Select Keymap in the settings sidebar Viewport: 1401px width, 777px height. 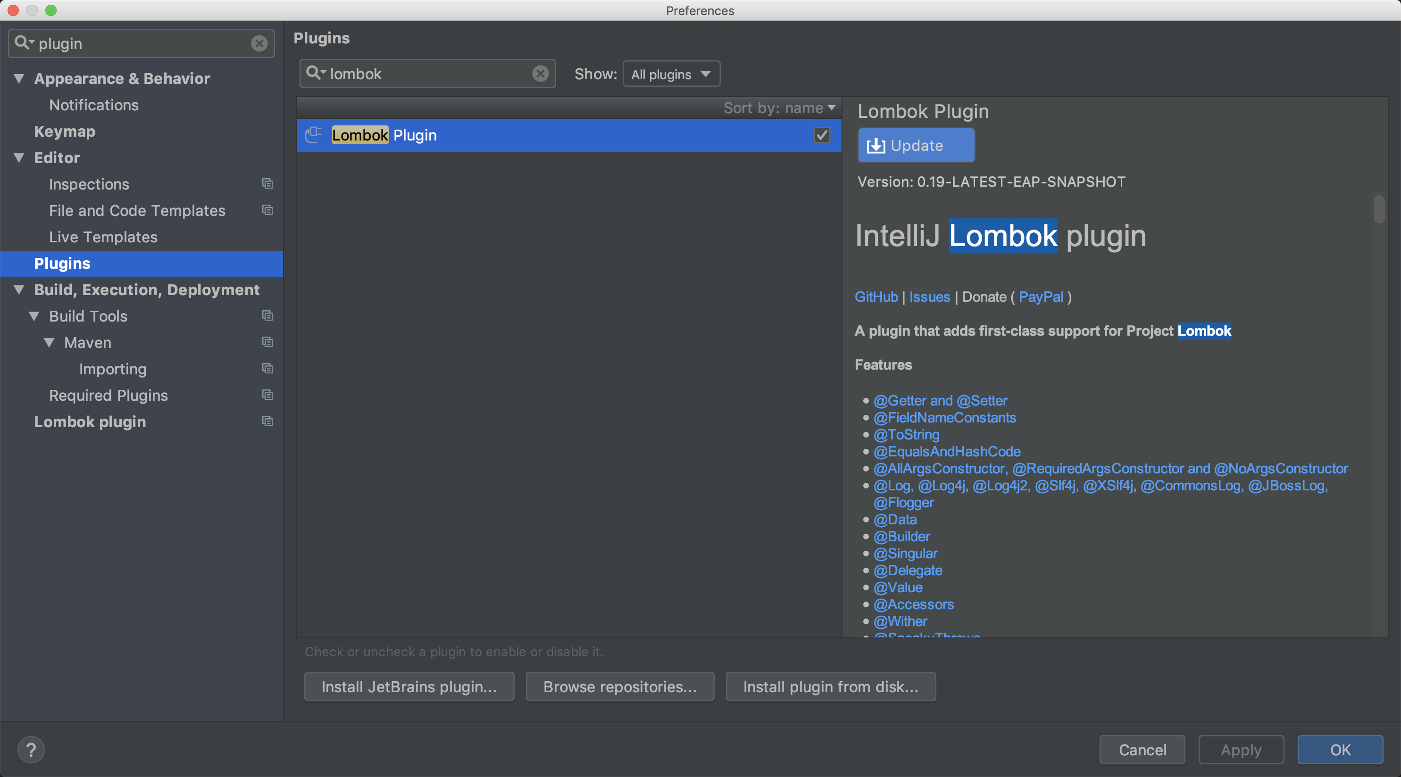coord(65,132)
